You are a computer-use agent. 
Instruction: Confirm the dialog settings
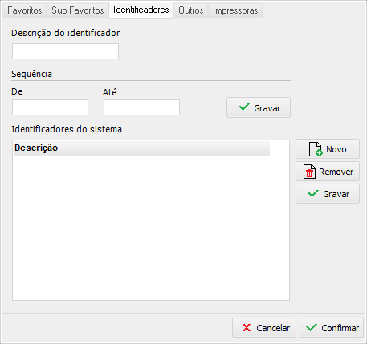(x=332, y=328)
